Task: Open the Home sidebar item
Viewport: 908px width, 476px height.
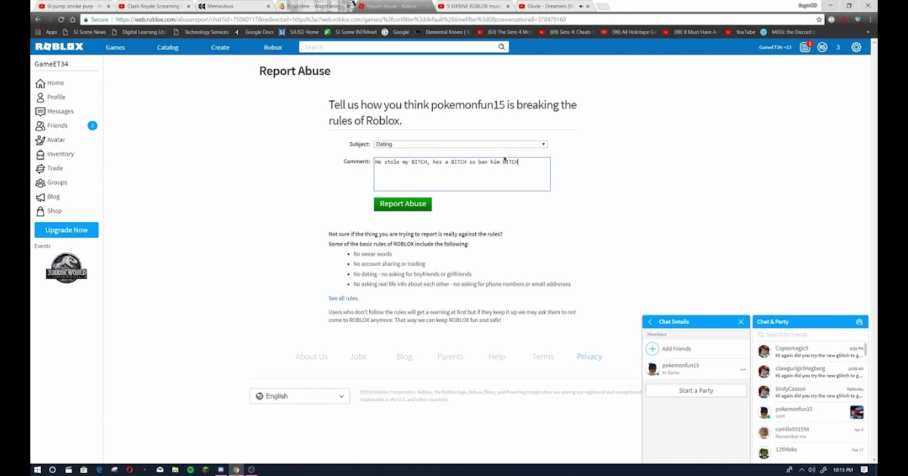Action: tap(50, 83)
